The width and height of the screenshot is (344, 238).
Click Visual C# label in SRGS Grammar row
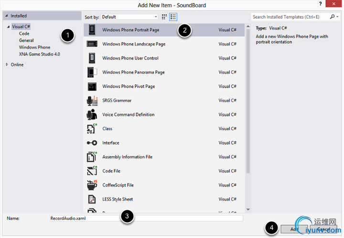point(227,100)
